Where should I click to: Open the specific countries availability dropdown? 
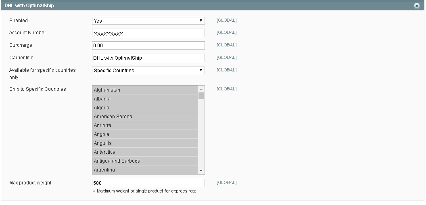pyautogui.click(x=148, y=70)
